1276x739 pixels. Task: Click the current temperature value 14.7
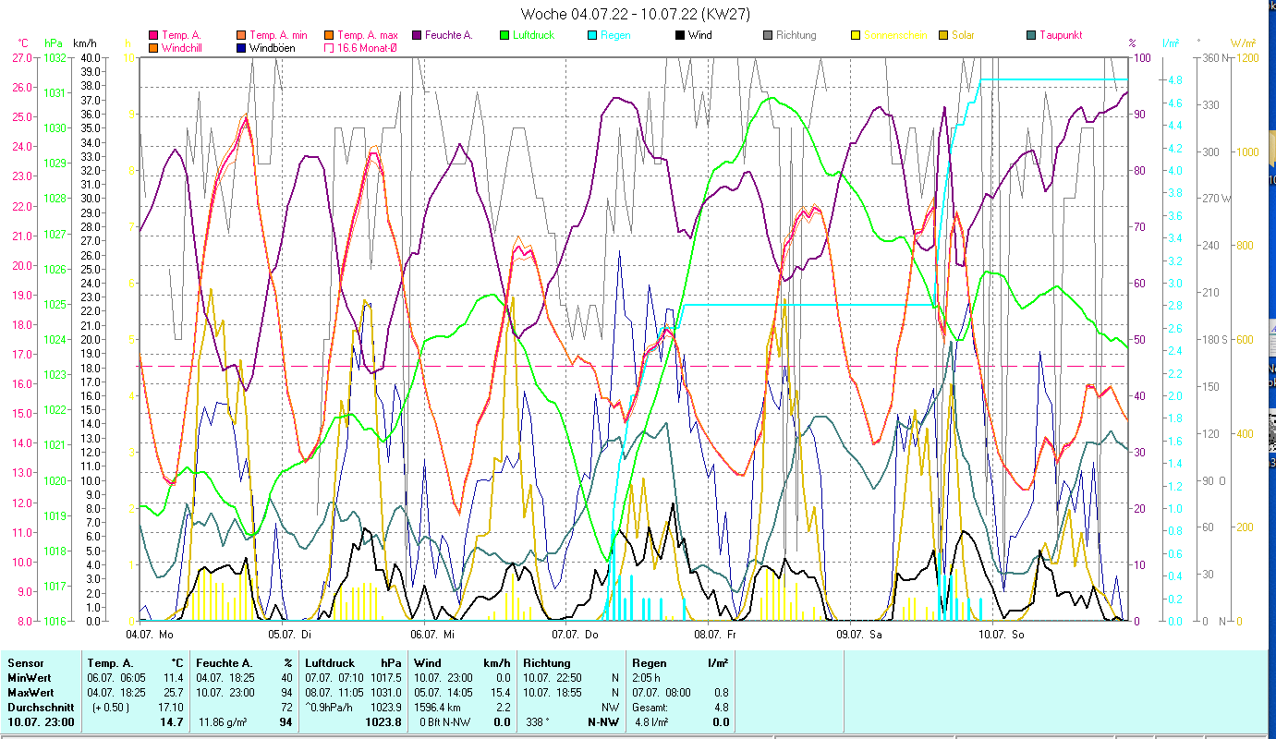tap(173, 722)
